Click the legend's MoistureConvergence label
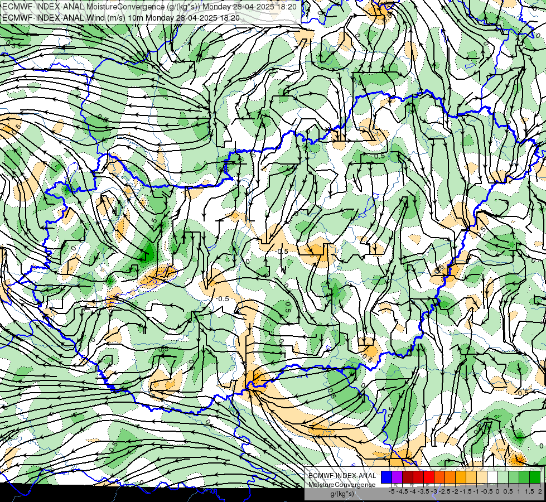This screenshot has width=546, height=502. pos(342,485)
